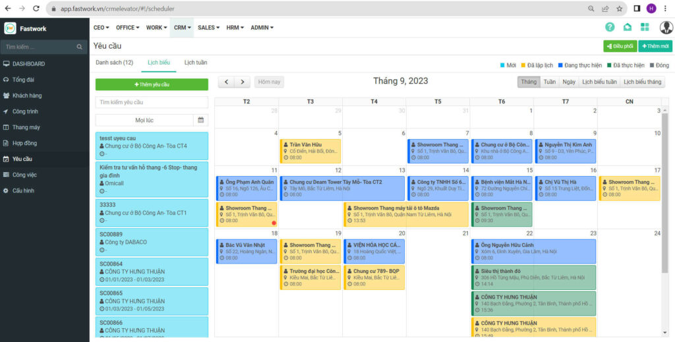Click the Đóng gray legend swatch
Image resolution: width=675 pixels, height=342 pixels.
click(x=652, y=65)
